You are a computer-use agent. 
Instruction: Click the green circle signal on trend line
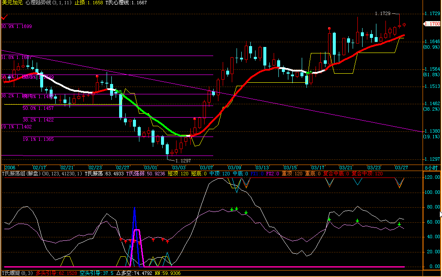click(310, 72)
